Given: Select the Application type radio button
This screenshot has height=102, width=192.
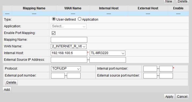Looking at the screenshot, I should tap(79, 19).
